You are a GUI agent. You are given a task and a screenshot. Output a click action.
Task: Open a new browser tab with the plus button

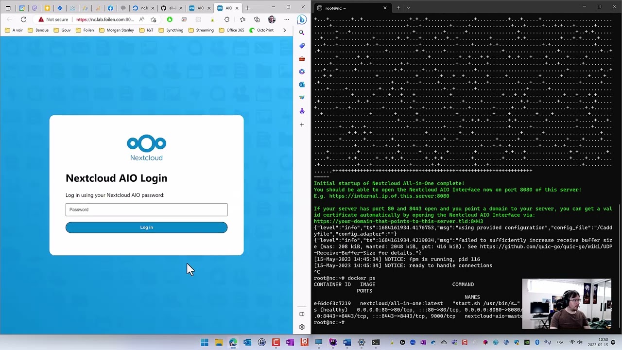tap(247, 8)
